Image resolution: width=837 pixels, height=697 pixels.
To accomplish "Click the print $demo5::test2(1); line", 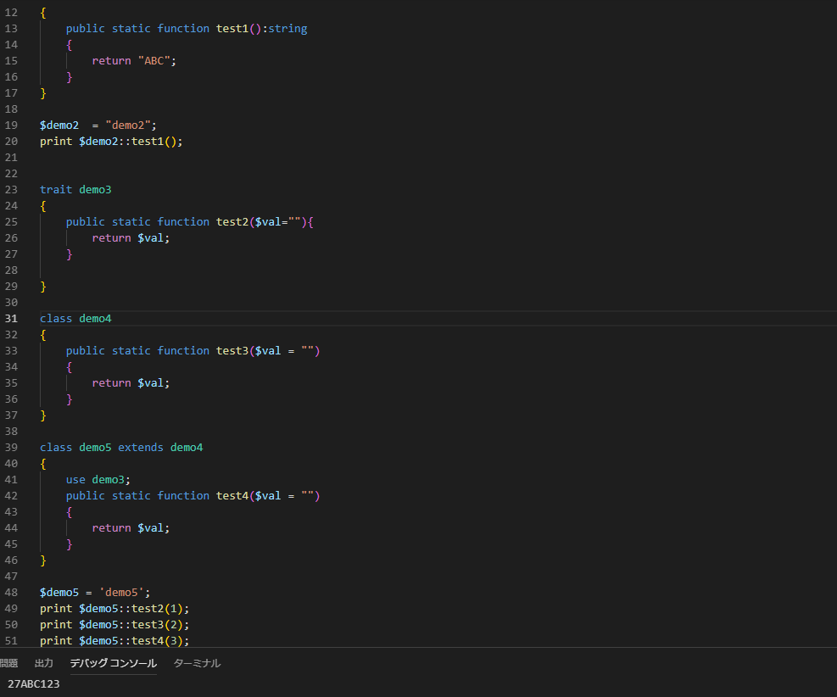I will tap(114, 609).
